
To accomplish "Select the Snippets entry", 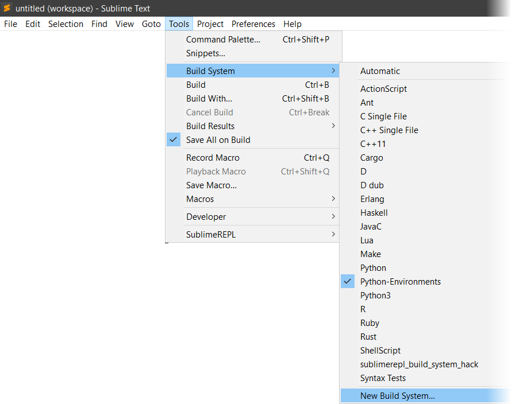I will pyautogui.click(x=203, y=53).
